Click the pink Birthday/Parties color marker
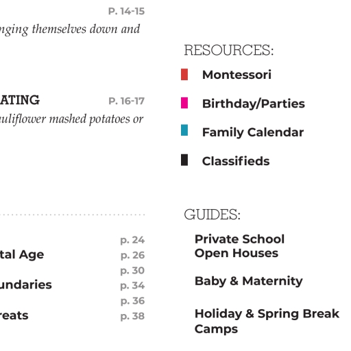The height and width of the screenshot is (351, 351). [184, 103]
